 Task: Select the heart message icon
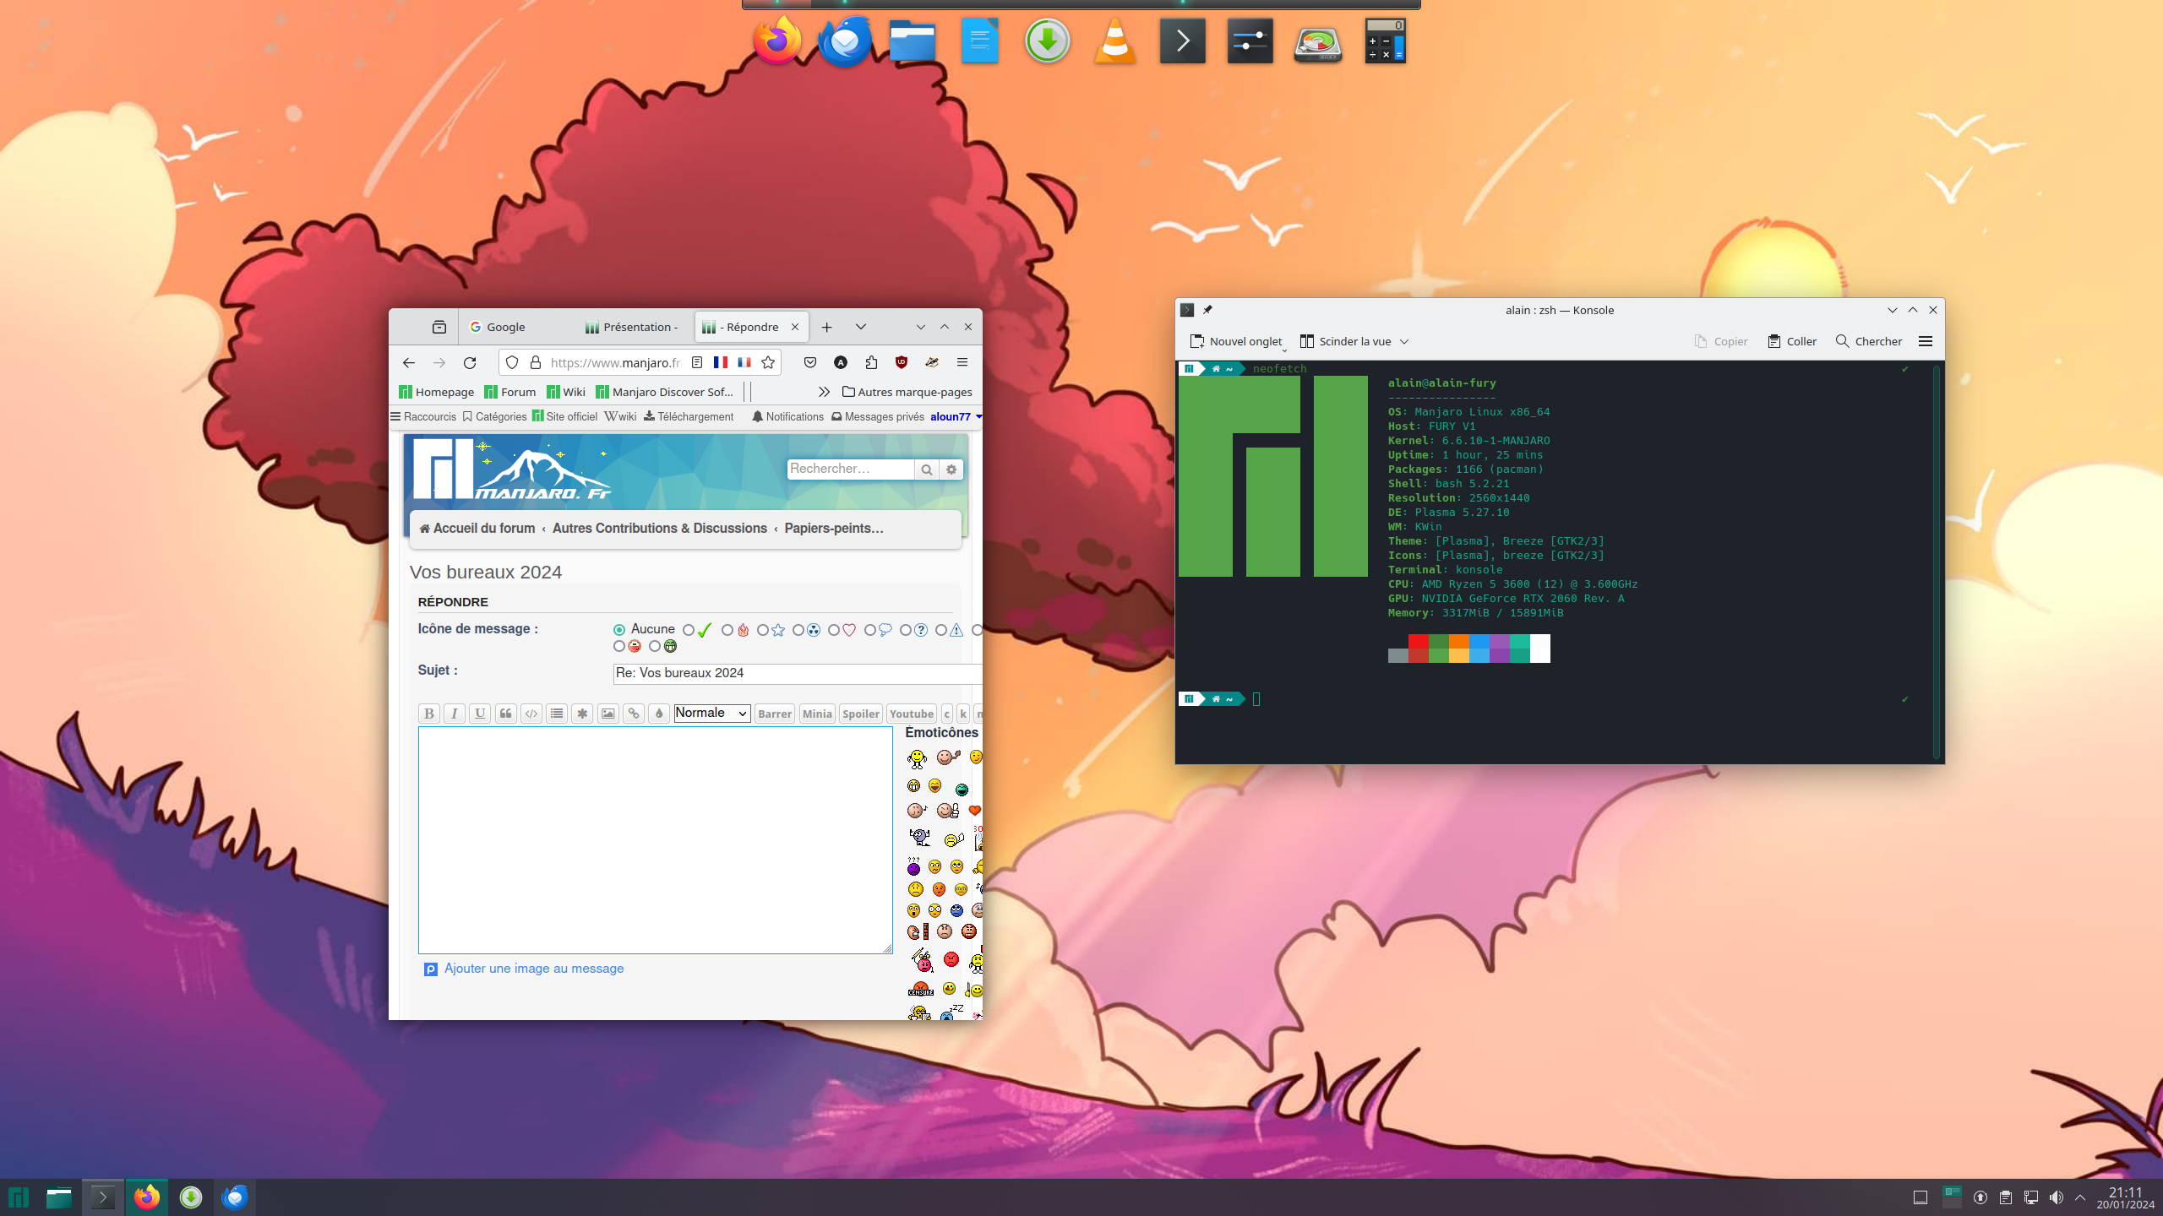click(834, 630)
